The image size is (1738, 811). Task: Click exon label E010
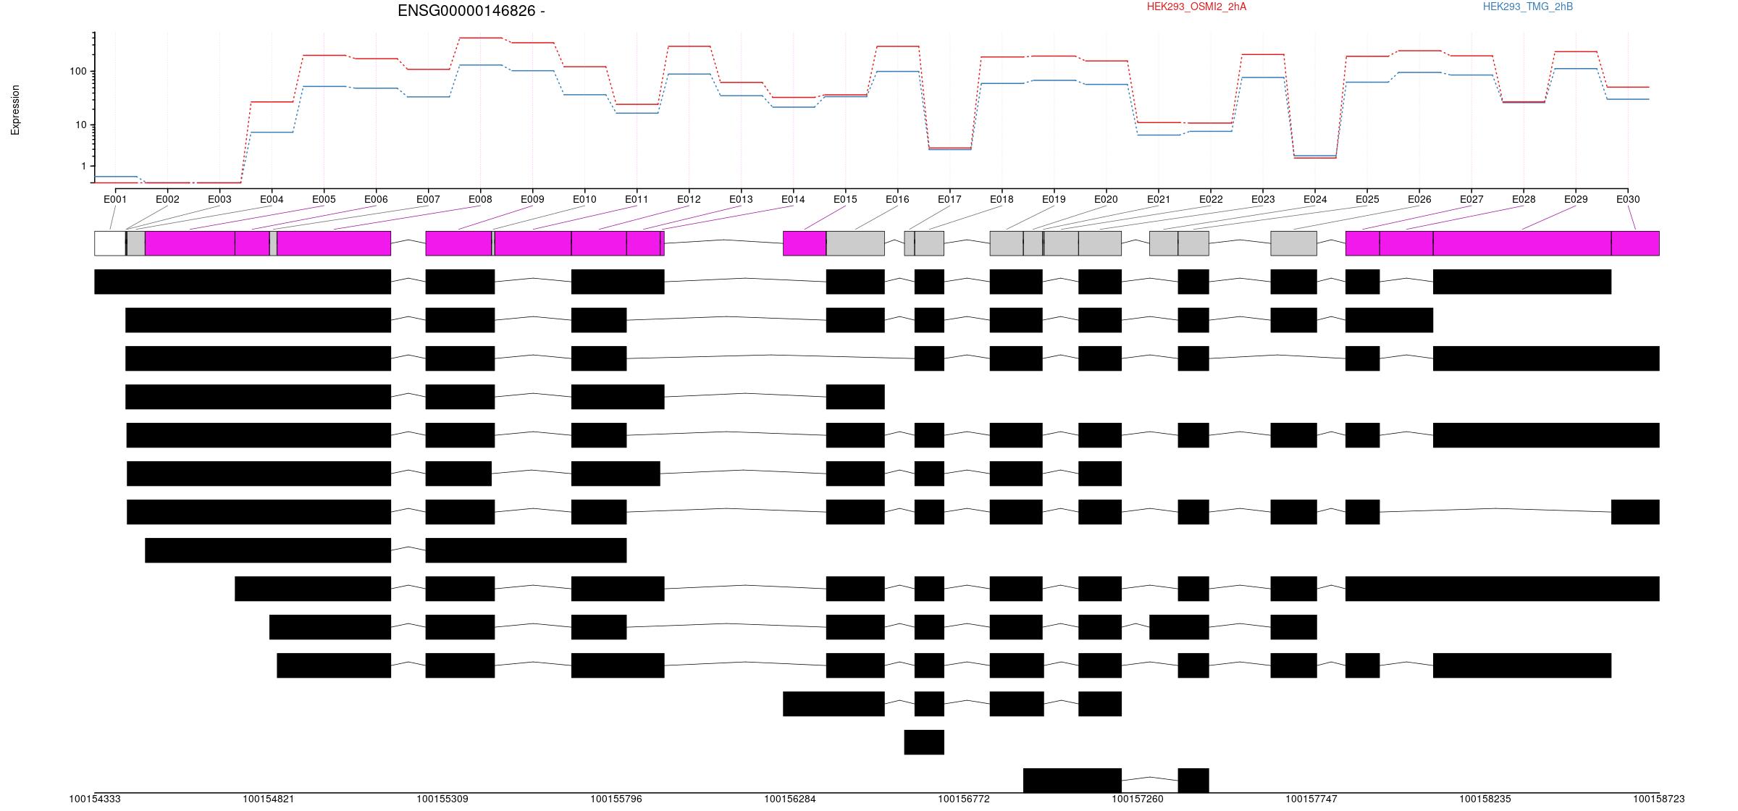click(584, 199)
